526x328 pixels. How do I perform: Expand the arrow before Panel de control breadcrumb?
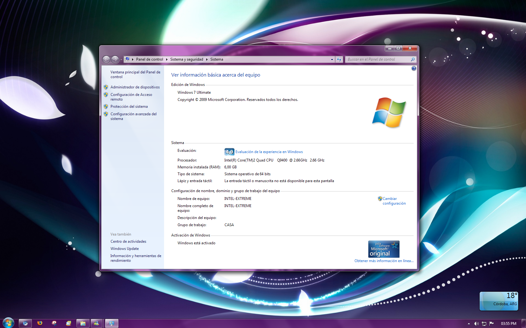[133, 59]
